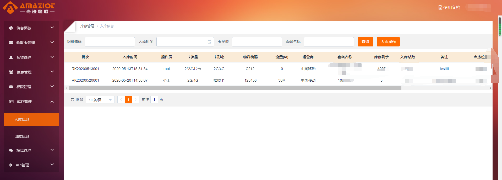Expand the 短信管理 menu chevron
The image size is (502, 180).
(x=52, y=150)
